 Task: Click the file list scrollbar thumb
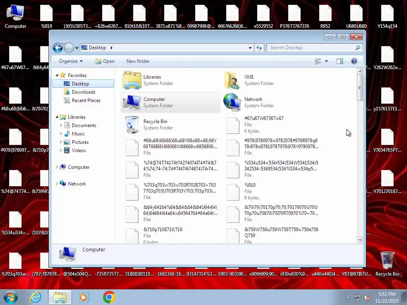coord(360,88)
